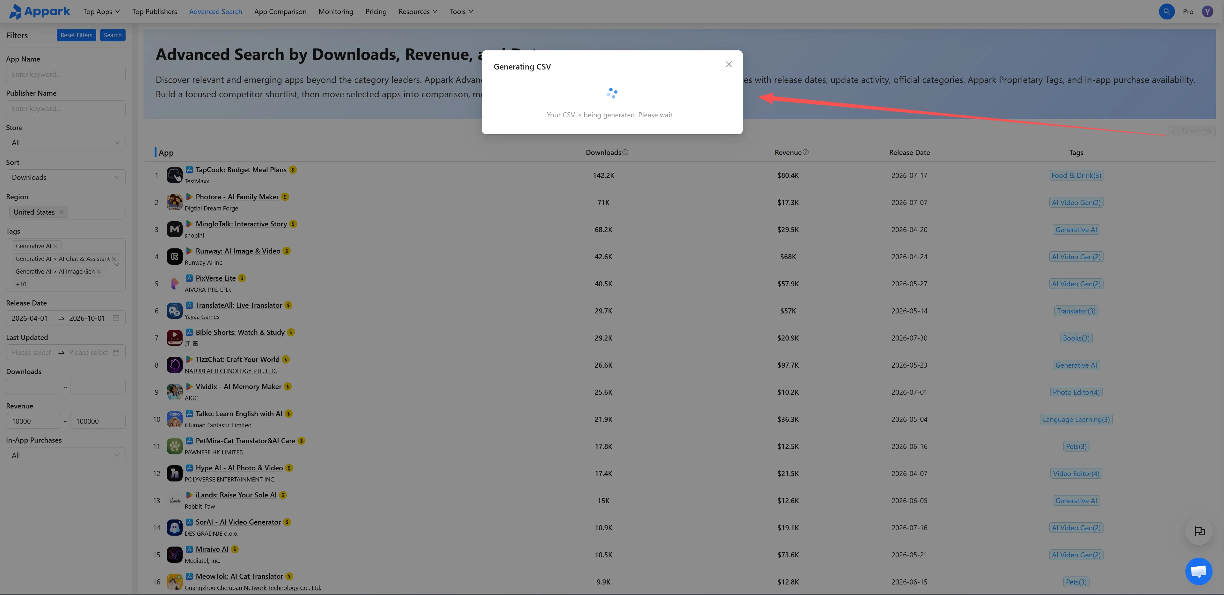Expand the Store dropdown

coord(66,143)
